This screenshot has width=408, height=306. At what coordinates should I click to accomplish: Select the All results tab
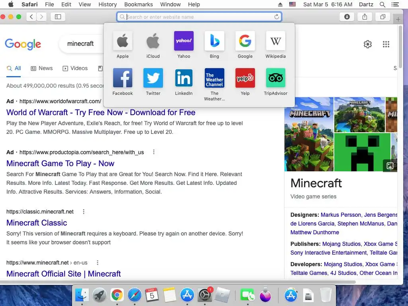14,69
